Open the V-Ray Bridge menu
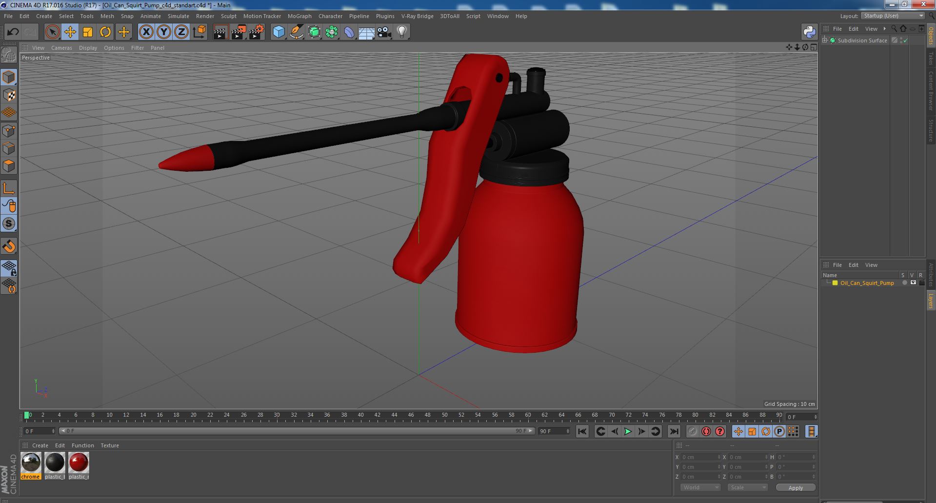 tap(417, 16)
